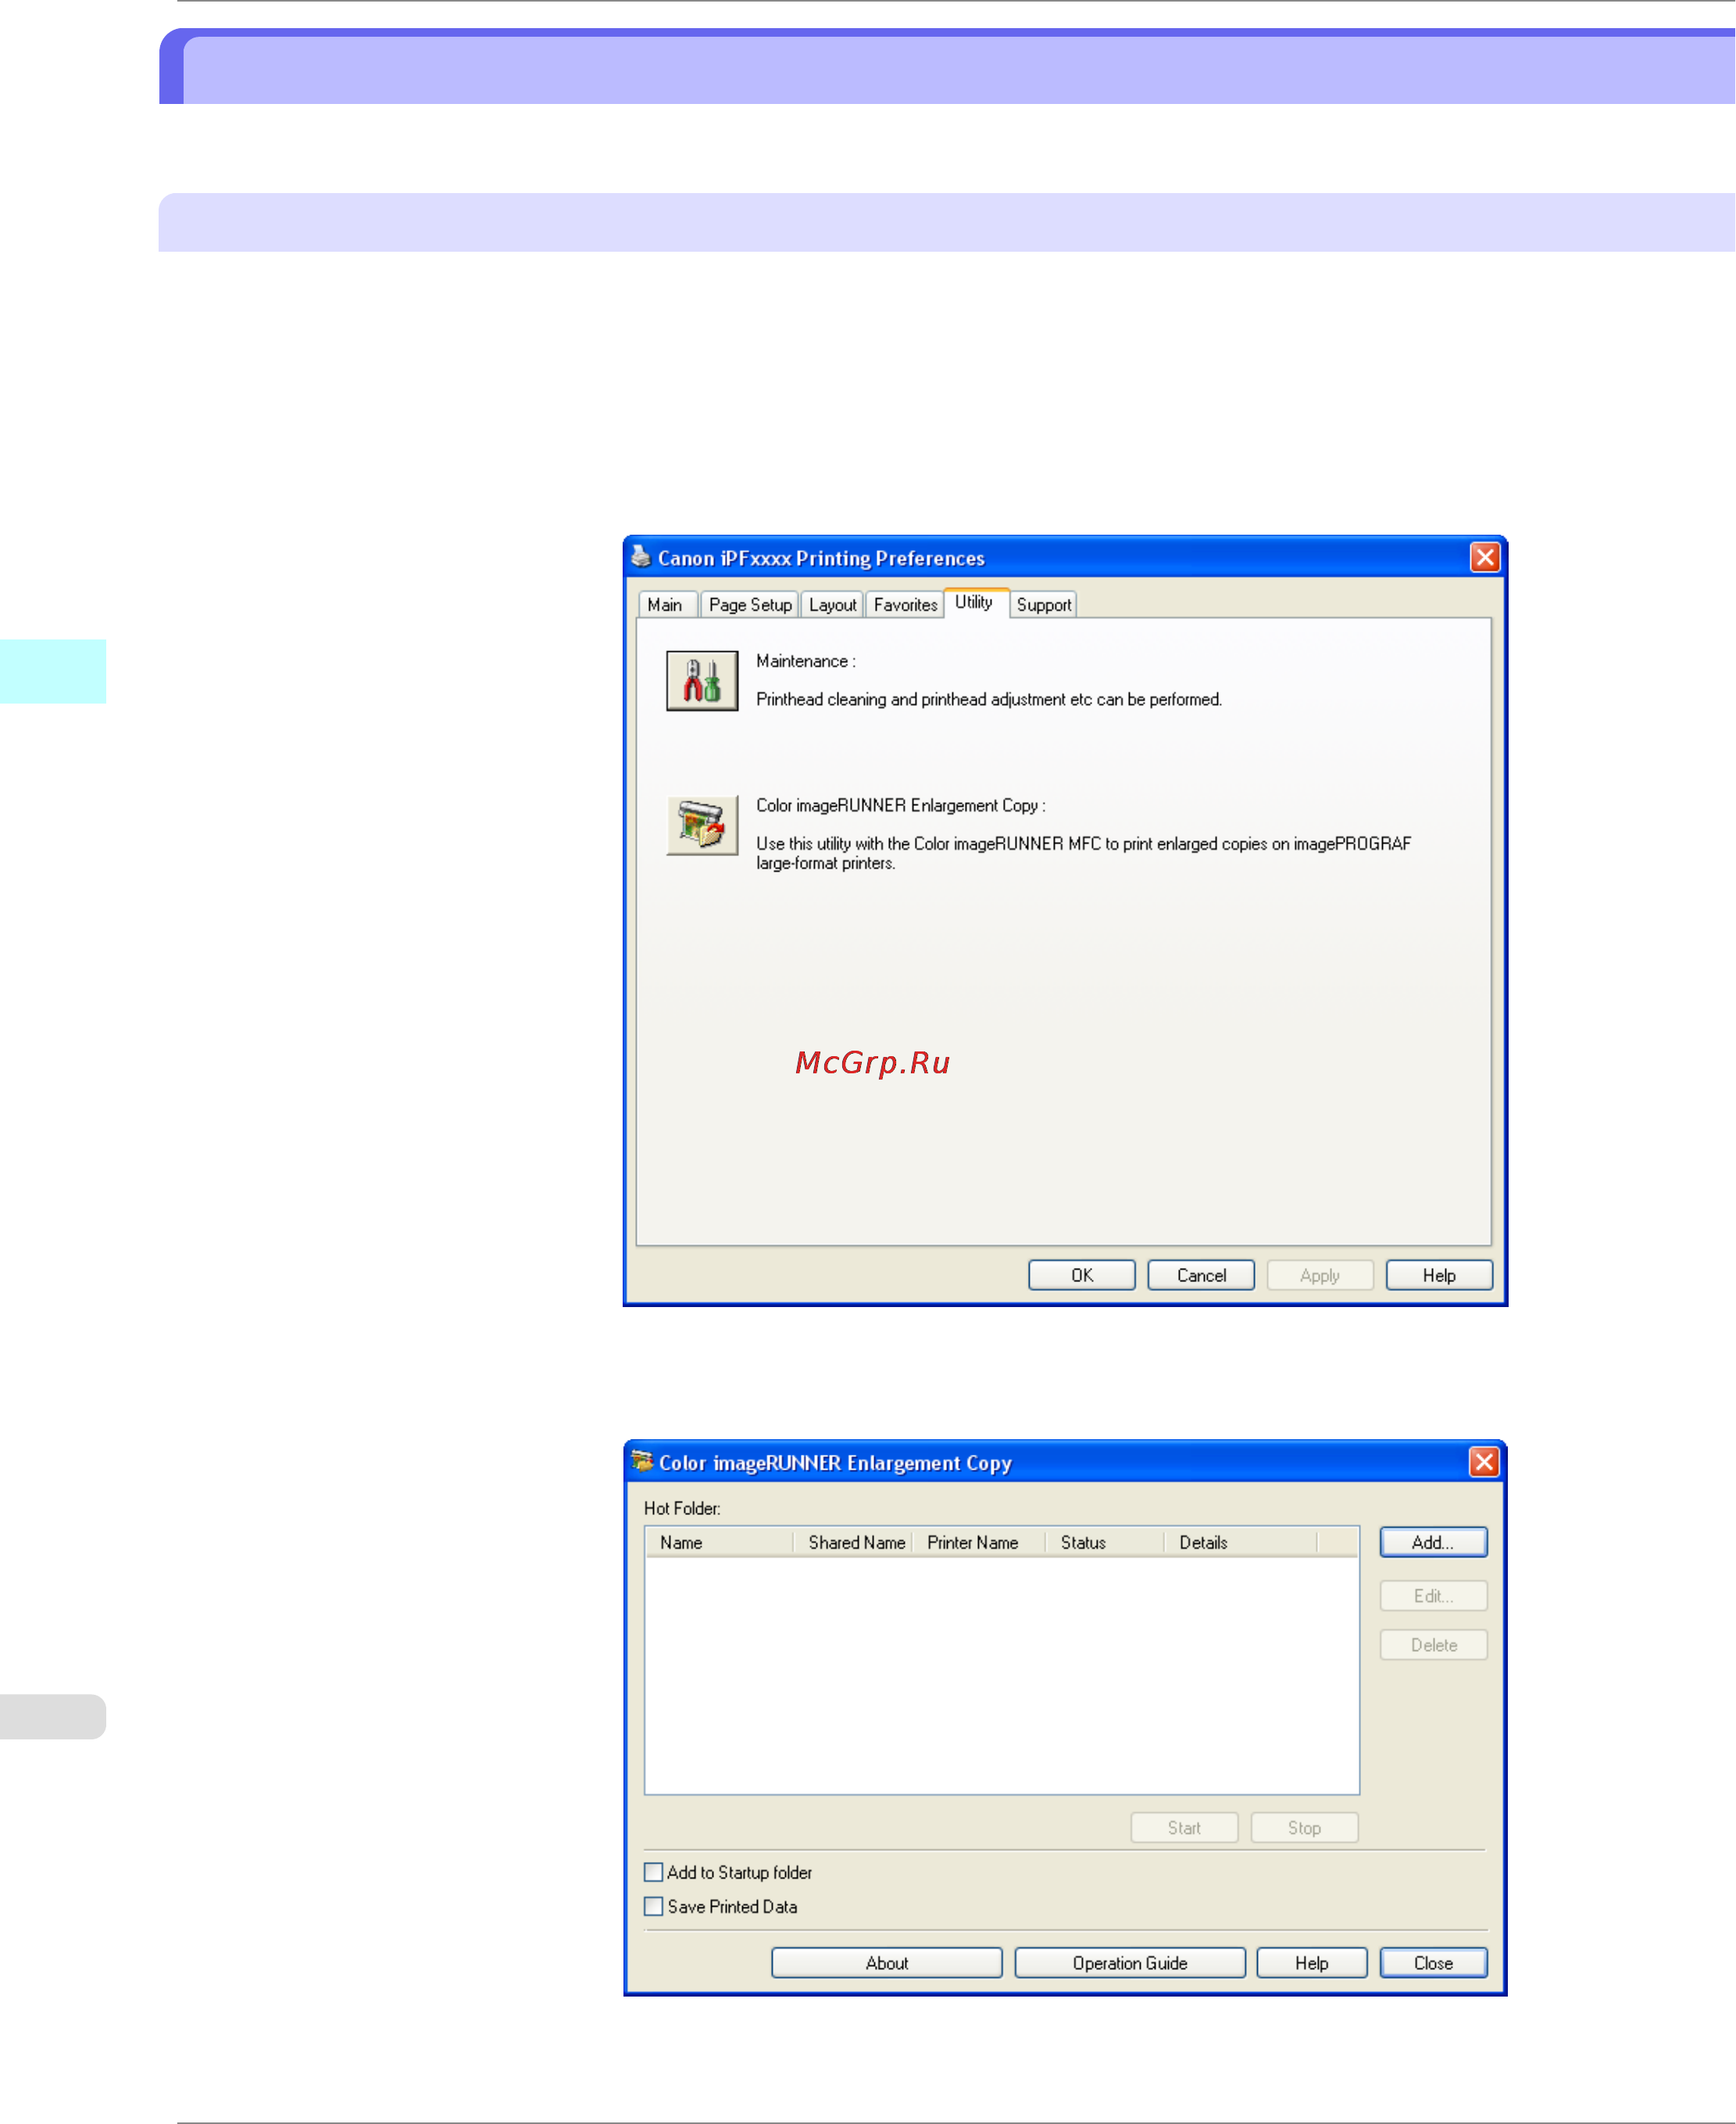Image resolution: width=1736 pixels, height=2124 pixels.
Task: Open the Support tab
Action: coord(1043,604)
